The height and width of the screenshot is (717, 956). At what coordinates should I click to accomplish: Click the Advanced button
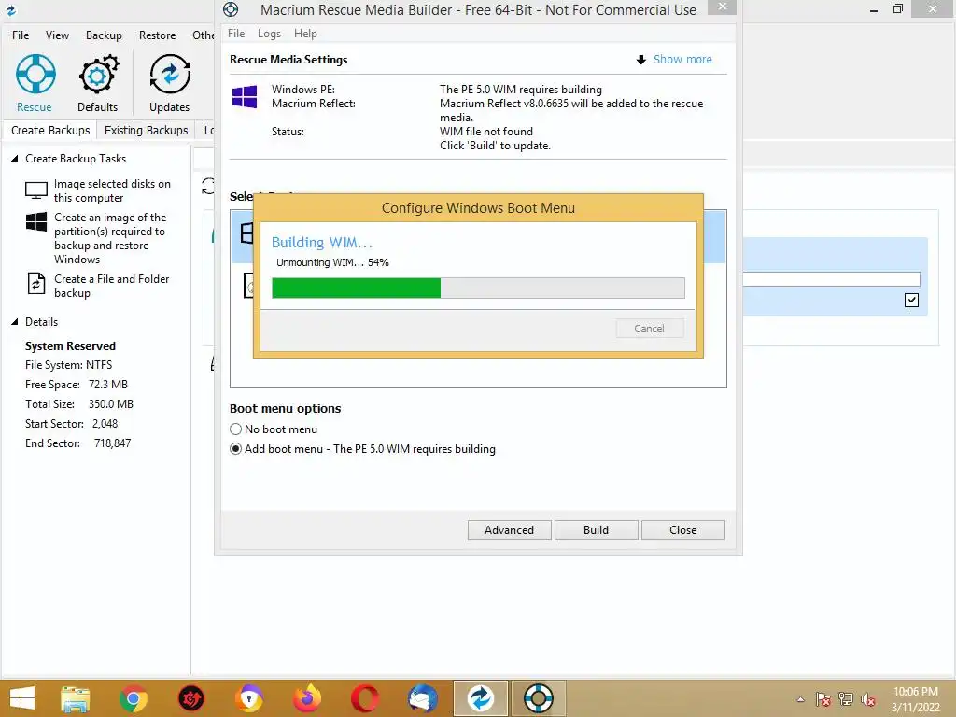[x=509, y=530]
